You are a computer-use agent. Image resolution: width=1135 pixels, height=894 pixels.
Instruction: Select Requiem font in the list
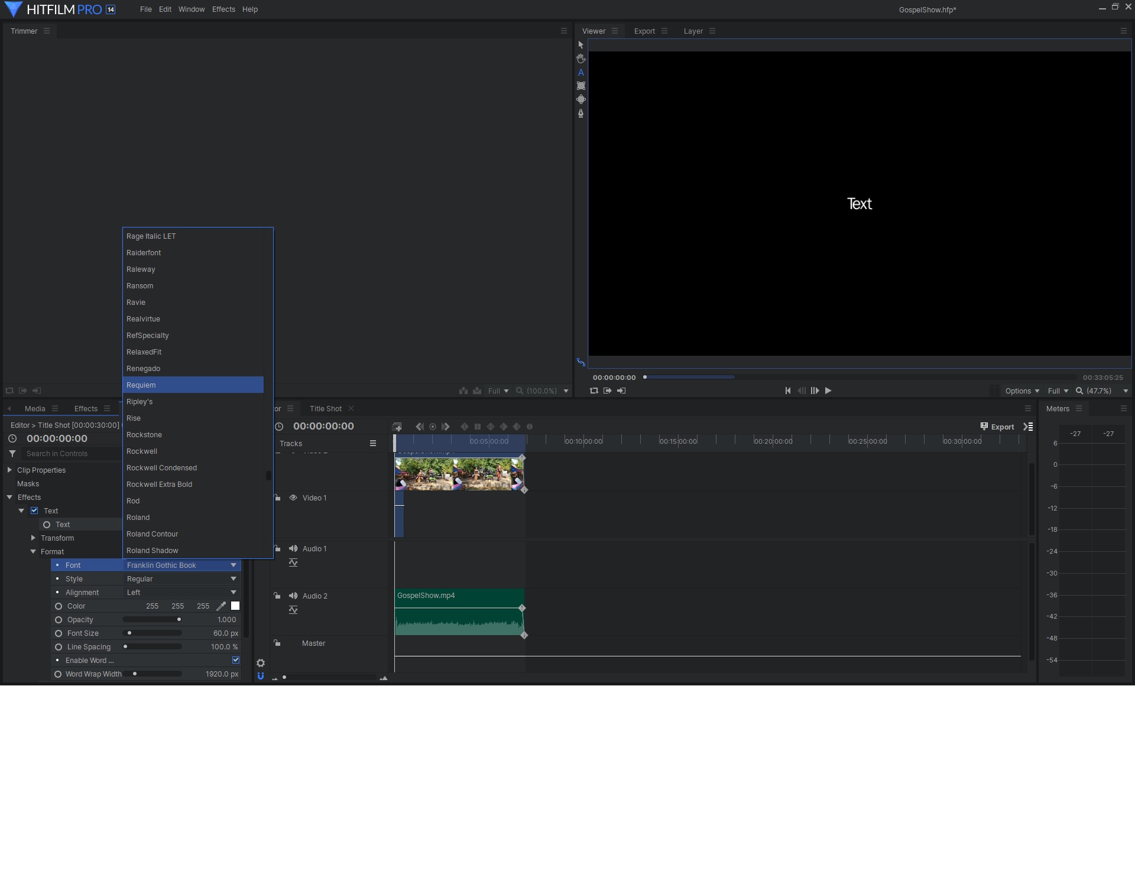(x=193, y=385)
